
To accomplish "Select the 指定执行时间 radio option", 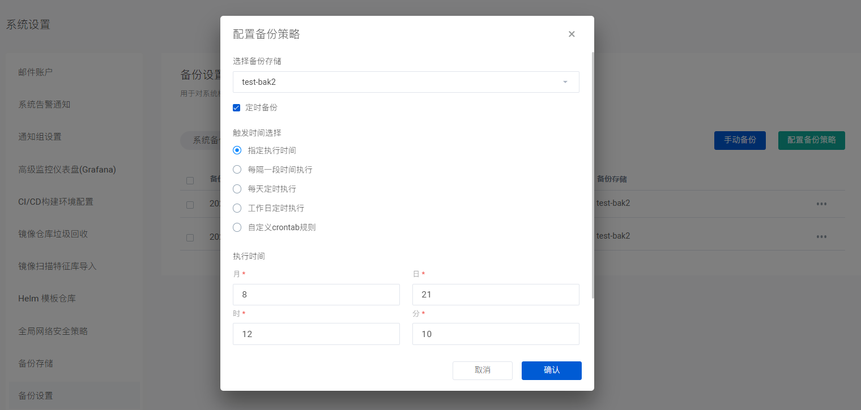I will click(237, 150).
